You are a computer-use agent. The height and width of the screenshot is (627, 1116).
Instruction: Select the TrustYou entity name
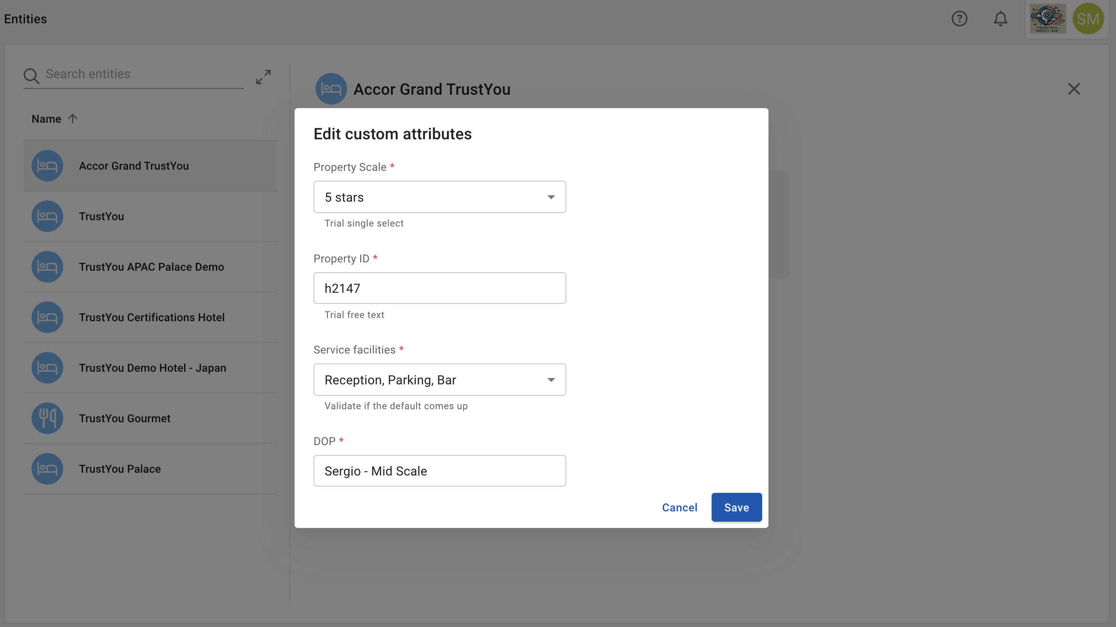click(101, 216)
